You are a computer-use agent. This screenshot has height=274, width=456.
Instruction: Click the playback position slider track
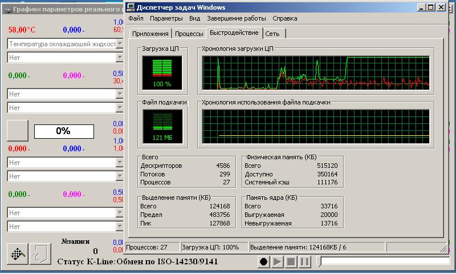385,261
